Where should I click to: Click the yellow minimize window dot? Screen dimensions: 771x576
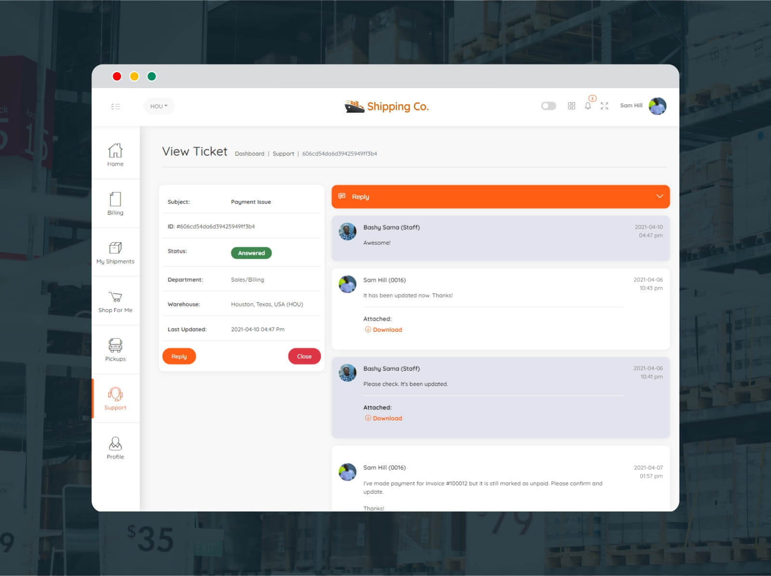pos(134,76)
